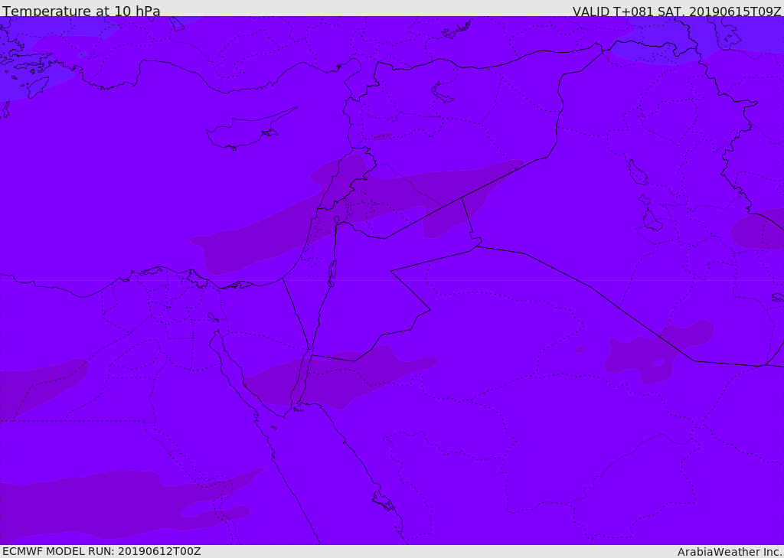
Task: Click the 'Temperature at 10 hPa' title
Action: [x=81, y=11]
